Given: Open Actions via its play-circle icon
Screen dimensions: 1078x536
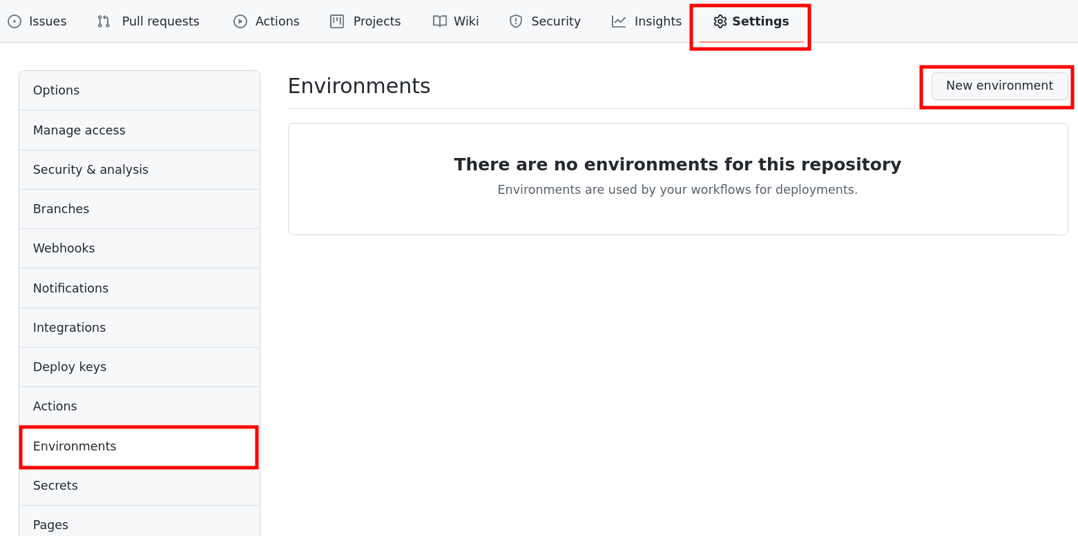Looking at the screenshot, I should click(x=240, y=21).
